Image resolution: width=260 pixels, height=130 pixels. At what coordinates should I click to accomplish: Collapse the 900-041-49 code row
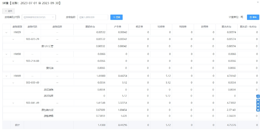13,103
